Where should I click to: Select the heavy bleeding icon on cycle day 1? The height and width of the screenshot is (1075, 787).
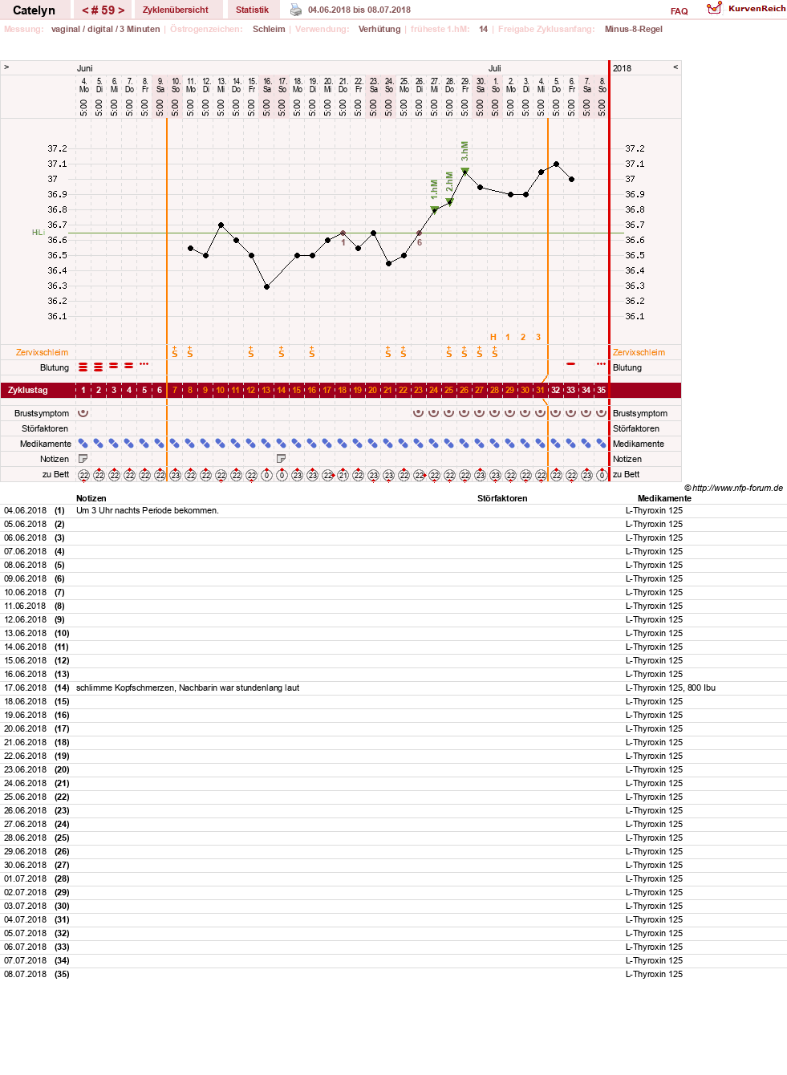(x=83, y=367)
